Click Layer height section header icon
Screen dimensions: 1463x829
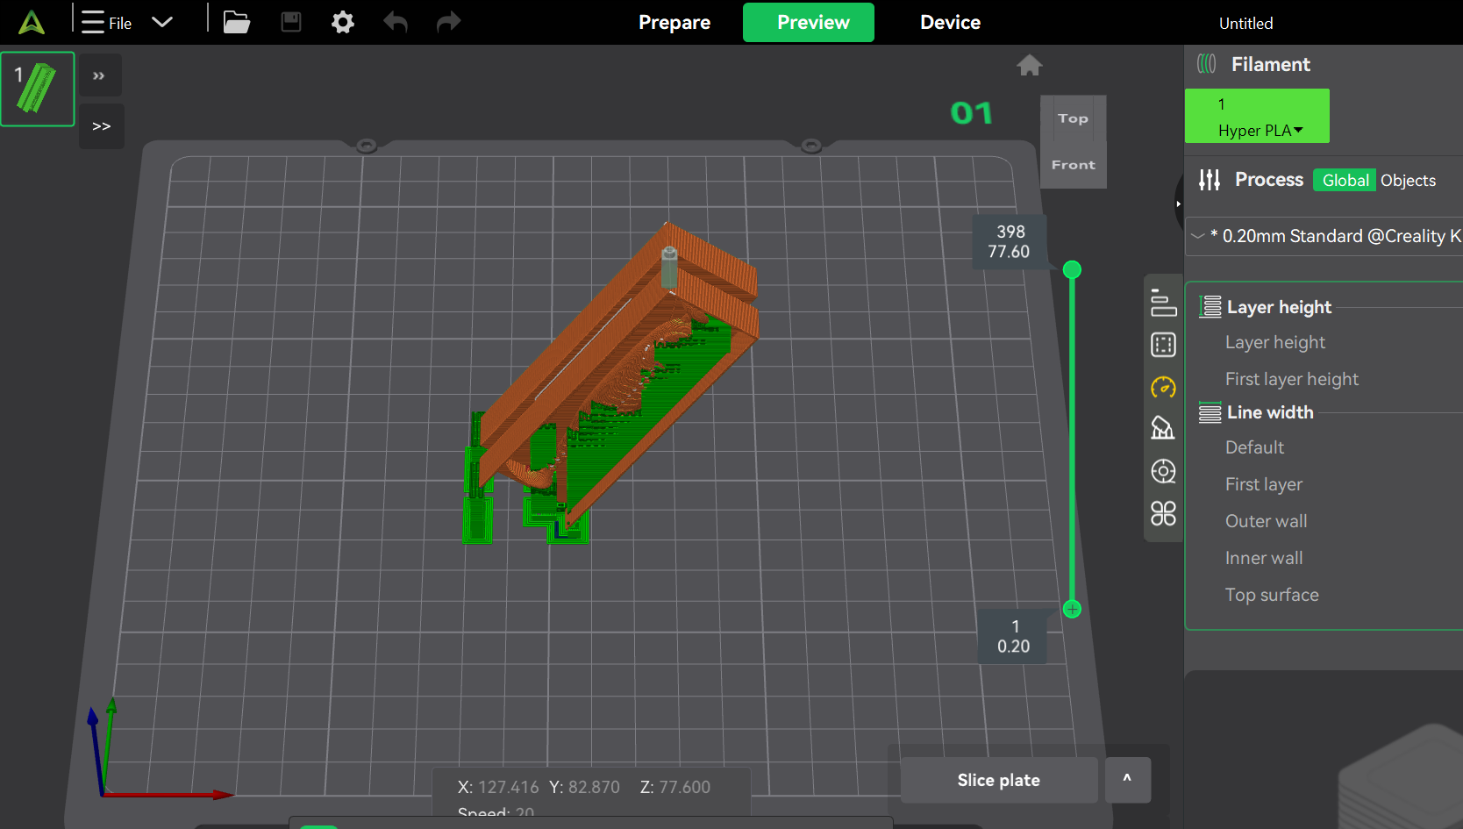tap(1210, 306)
